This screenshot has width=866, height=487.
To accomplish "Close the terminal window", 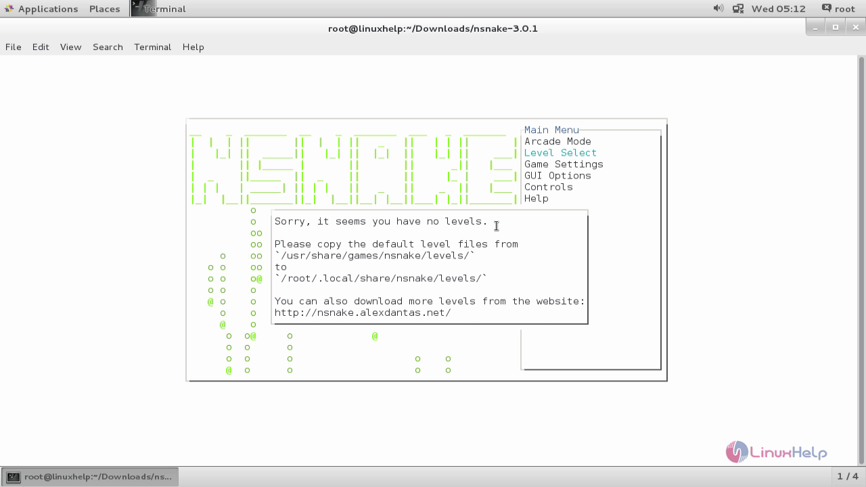I will pos(855,27).
